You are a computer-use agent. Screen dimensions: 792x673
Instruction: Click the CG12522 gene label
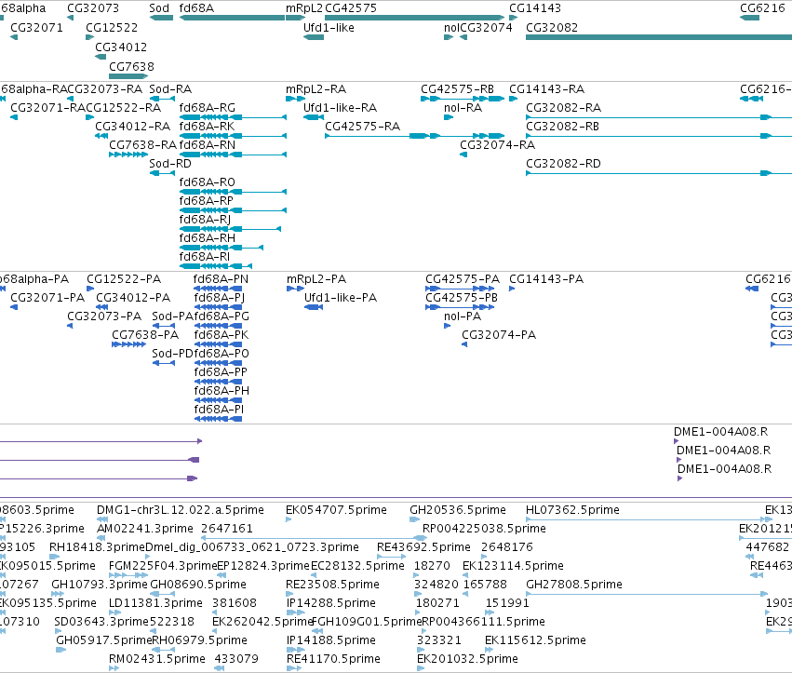pos(112,28)
